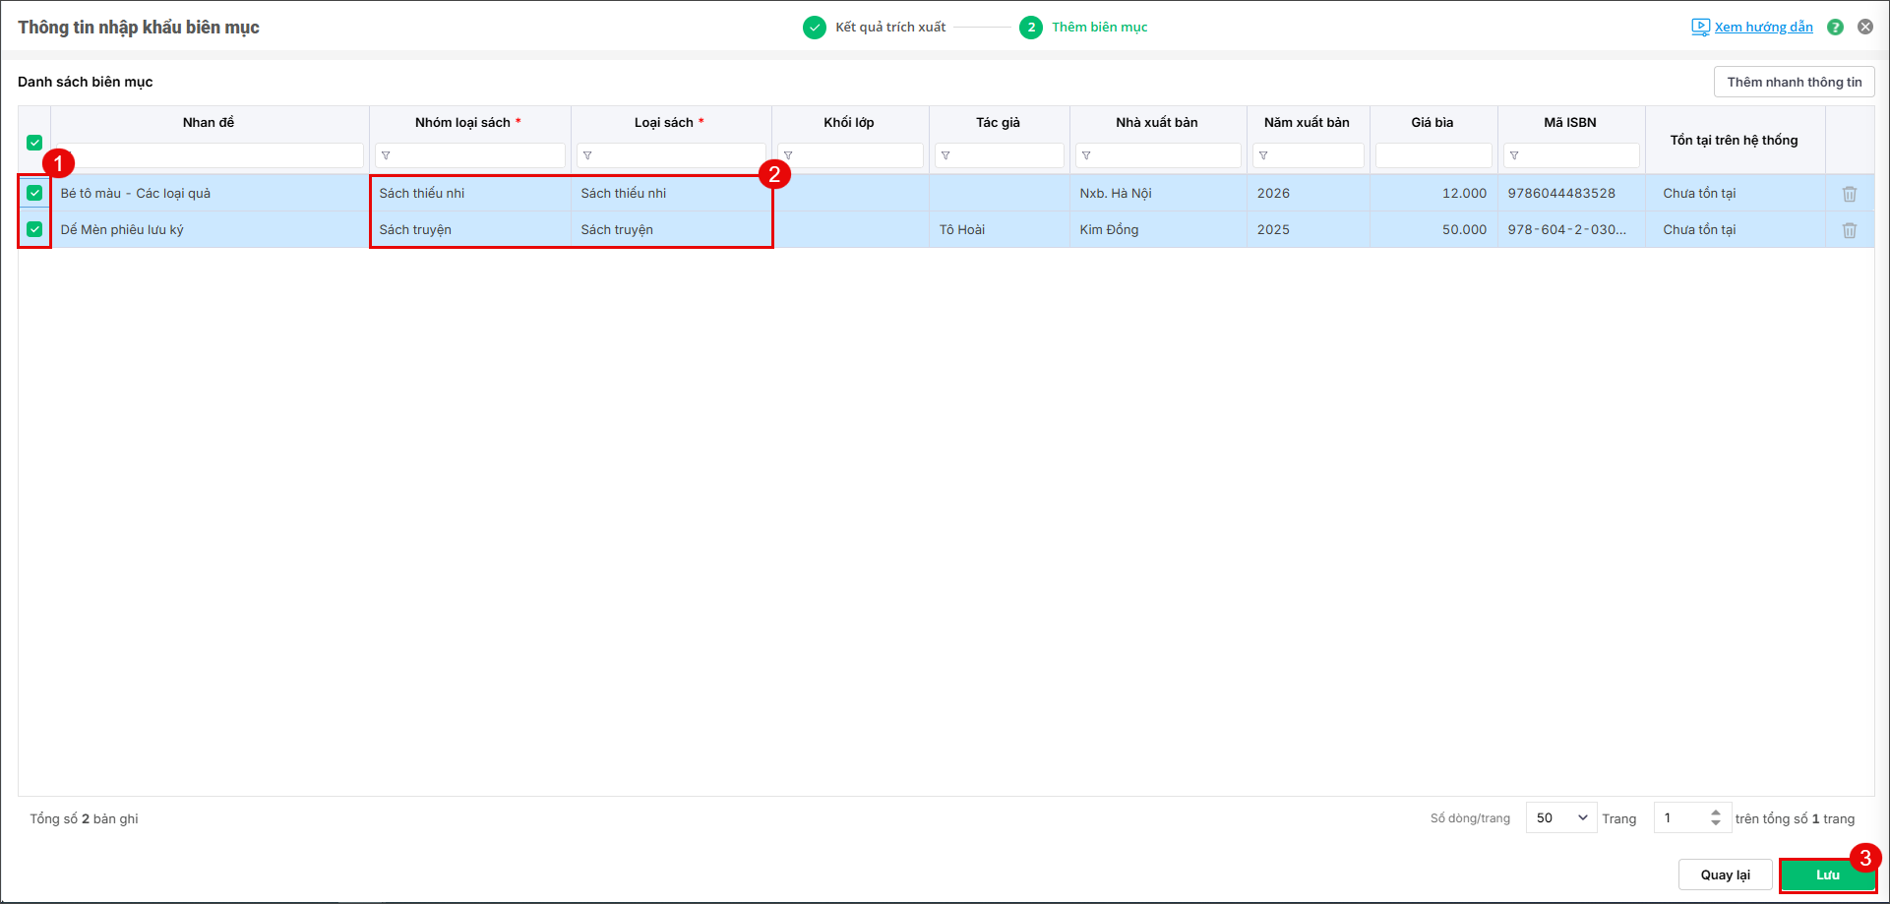Go to the 'Kết quả trích xuất' step

tap(890, 28)
